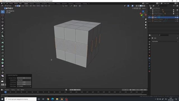Open the Profile Shape Smooth dropdown
This screenshot has height=101, width=179.
click(x=24, y=86)
